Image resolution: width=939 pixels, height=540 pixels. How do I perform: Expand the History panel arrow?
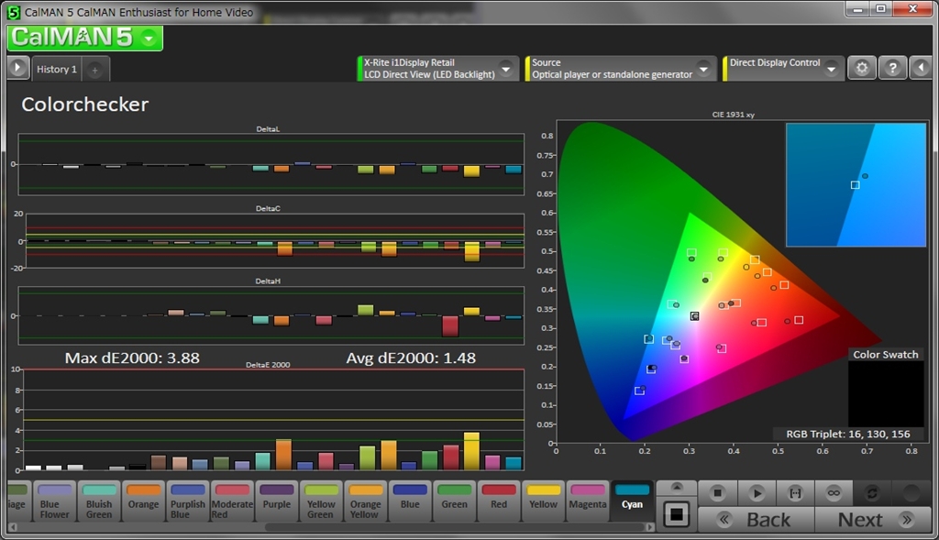click(18, 68)
